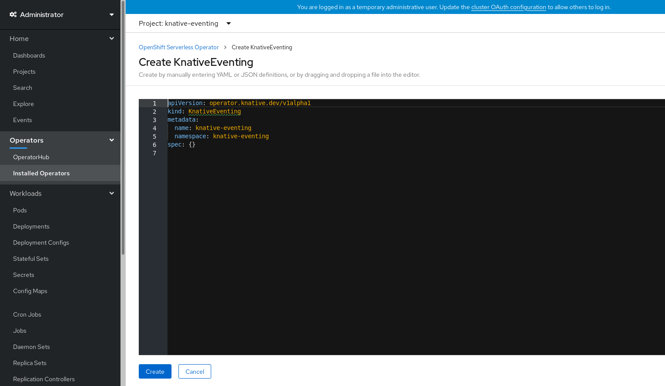665x386 pixels.
Task: Follow the cluster OAuth configuration link
Action: 508,7
